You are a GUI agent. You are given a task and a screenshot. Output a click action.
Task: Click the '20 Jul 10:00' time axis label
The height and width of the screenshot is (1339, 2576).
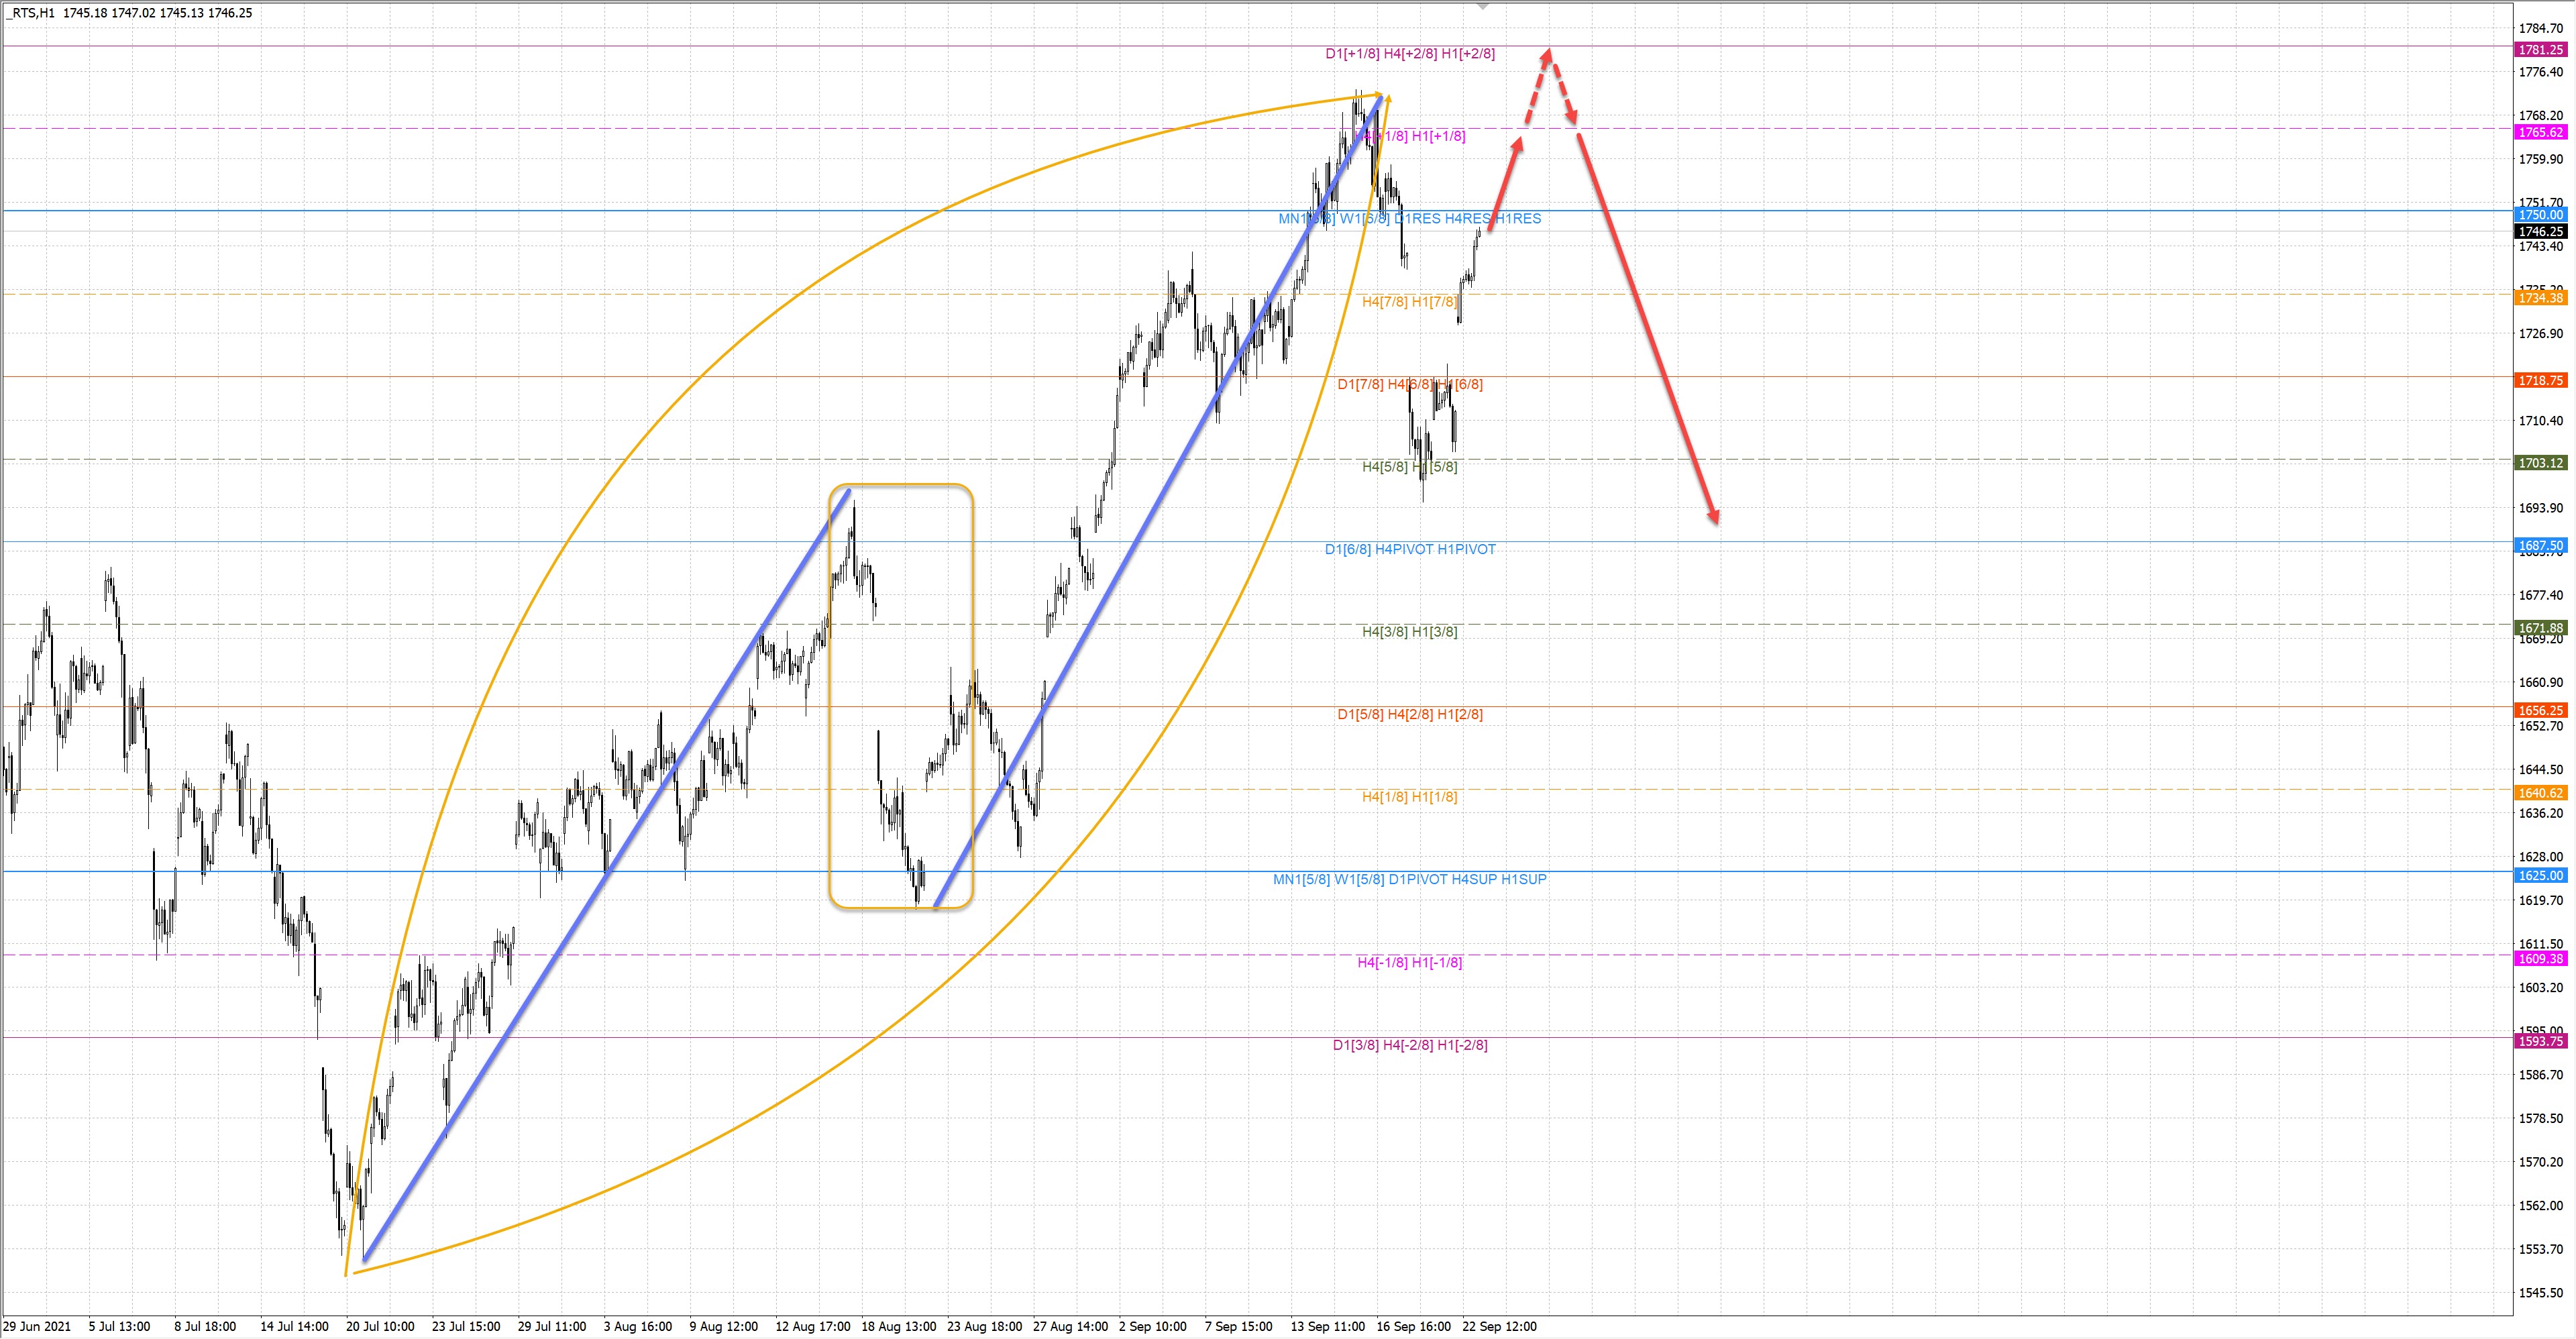pos(380,1327)
